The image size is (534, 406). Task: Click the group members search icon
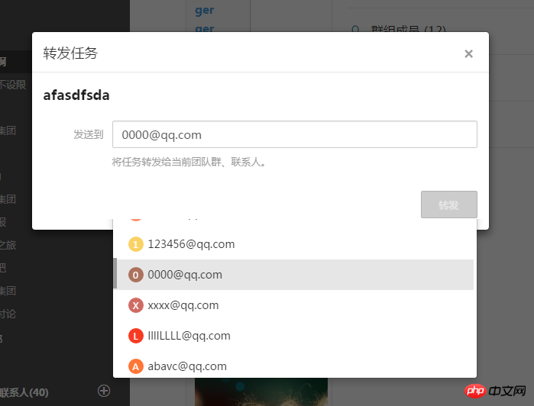(x=355, y=28)
